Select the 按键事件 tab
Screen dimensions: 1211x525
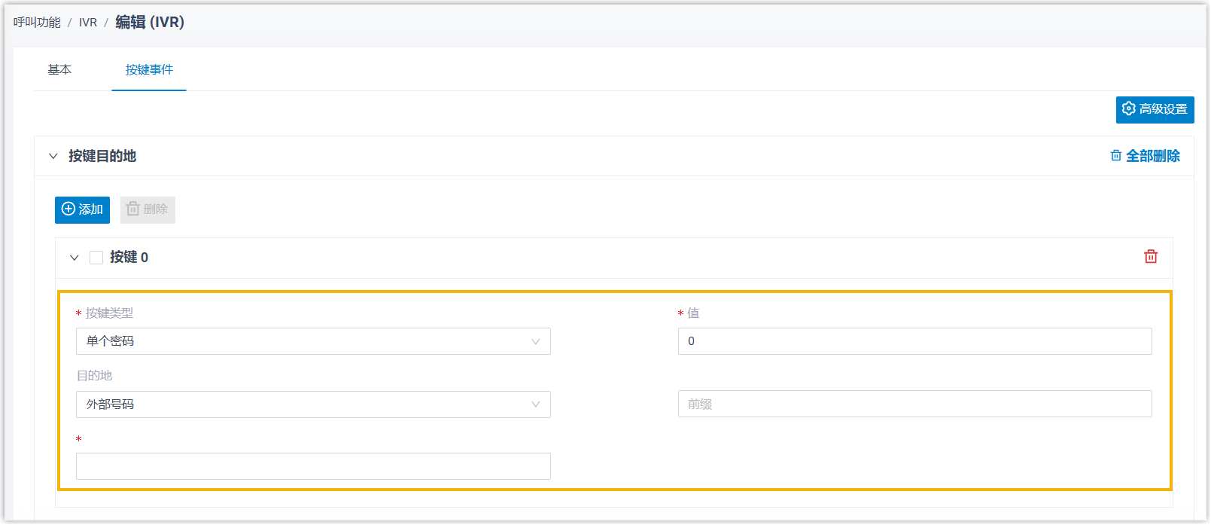pyautogui.click(x=149, y=70)
